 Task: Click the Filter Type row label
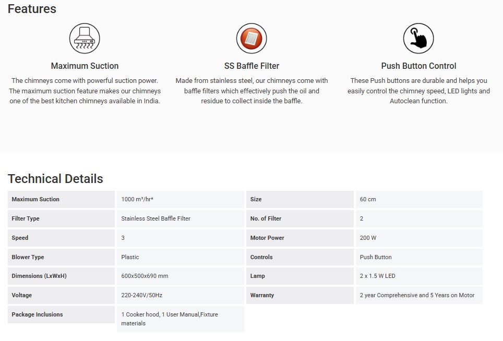coord(26,218)
